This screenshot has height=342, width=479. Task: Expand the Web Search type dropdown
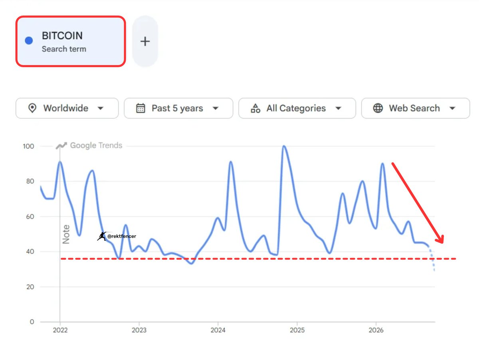(416, 108)
